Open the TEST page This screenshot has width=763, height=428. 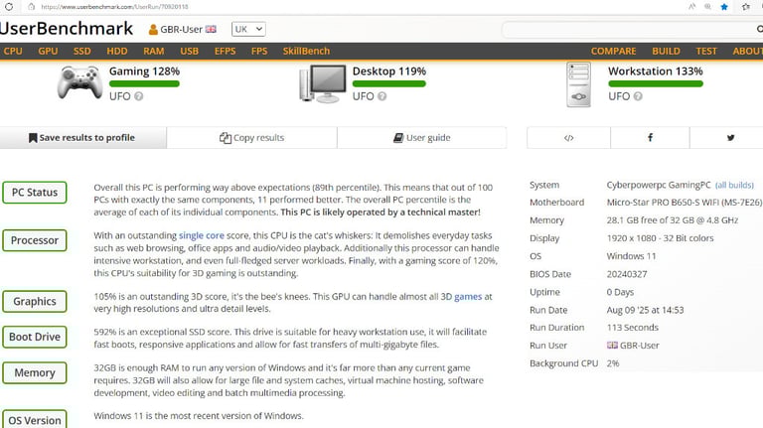click(706, 51)
